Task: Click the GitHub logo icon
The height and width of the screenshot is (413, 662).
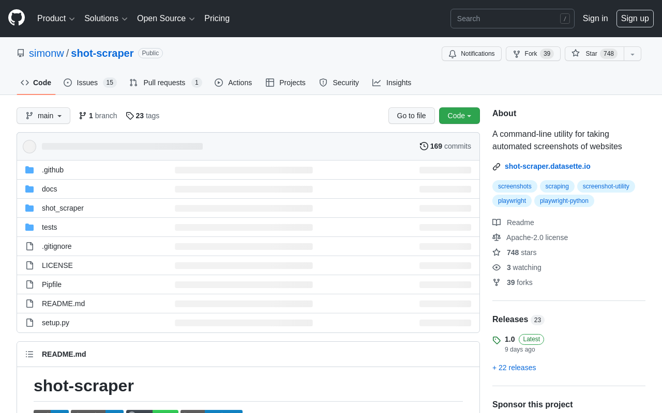Action: 17,18
